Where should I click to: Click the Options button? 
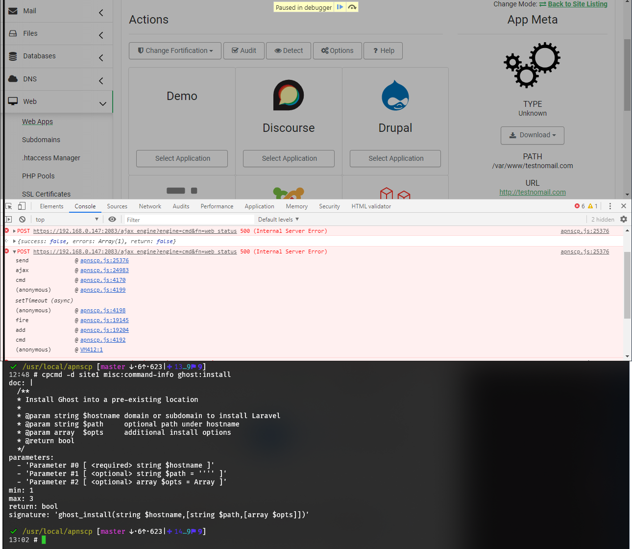(337, 50)
